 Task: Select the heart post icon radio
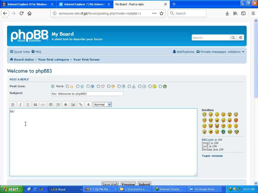(x=99, y=86)
